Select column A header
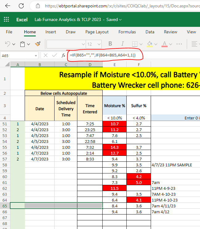 click(x=18, y=65)
